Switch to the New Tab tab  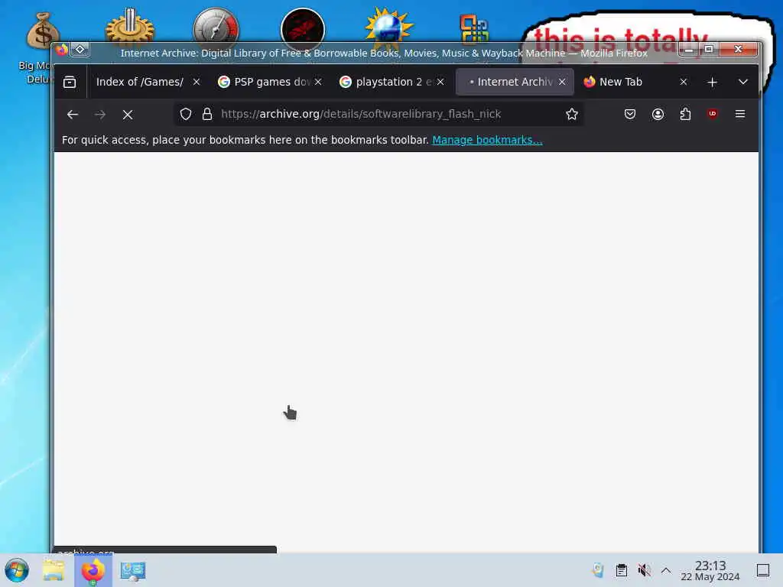[x=621, y=82]
